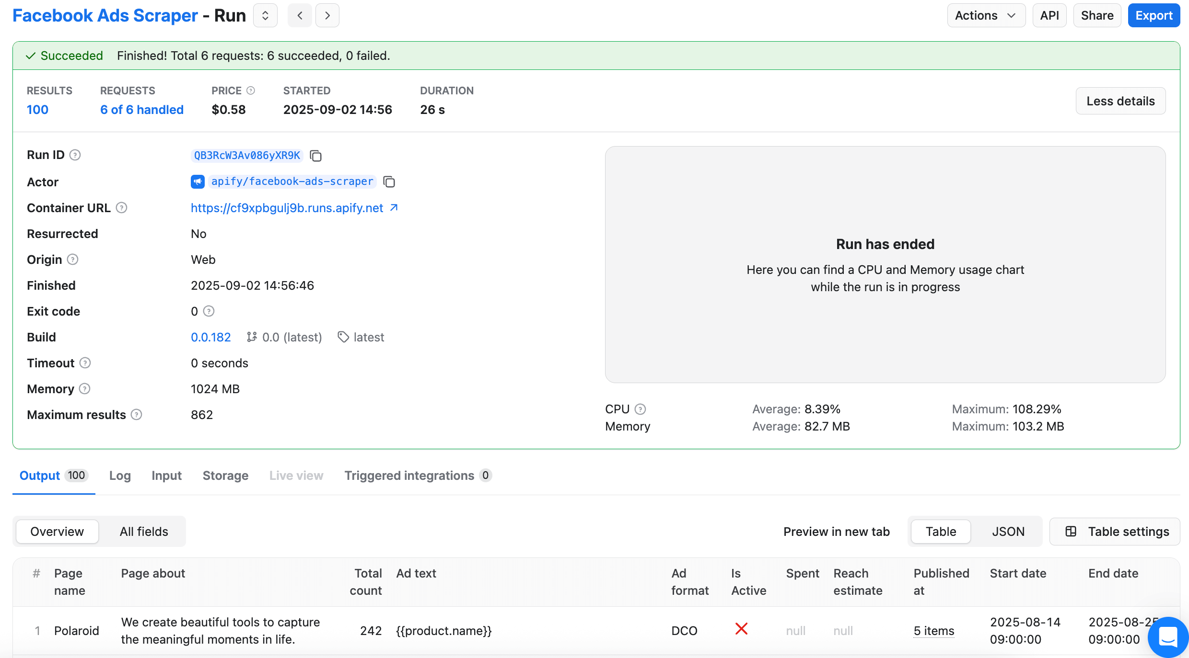Click the CPU help question mark icon
The height and width of the screenshot is (658, 1189).
[x=641, y=409]
